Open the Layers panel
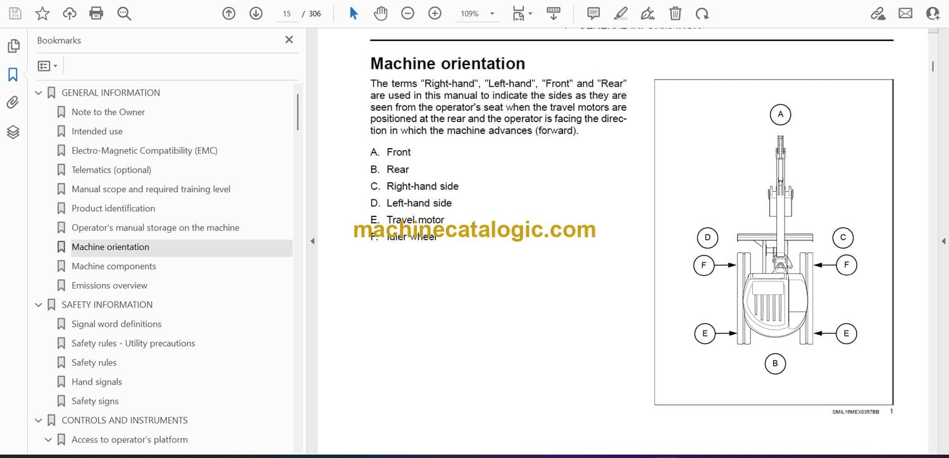This screenshot has width=949, height=458. 13,132
